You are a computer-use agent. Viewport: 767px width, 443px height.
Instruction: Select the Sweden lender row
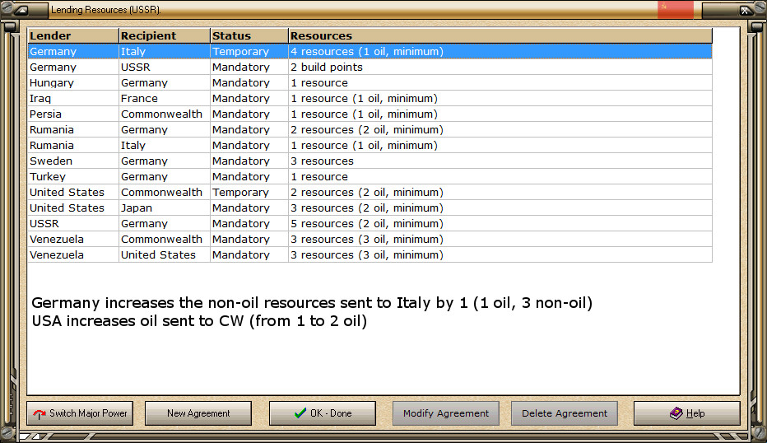(x=370, y=161)
